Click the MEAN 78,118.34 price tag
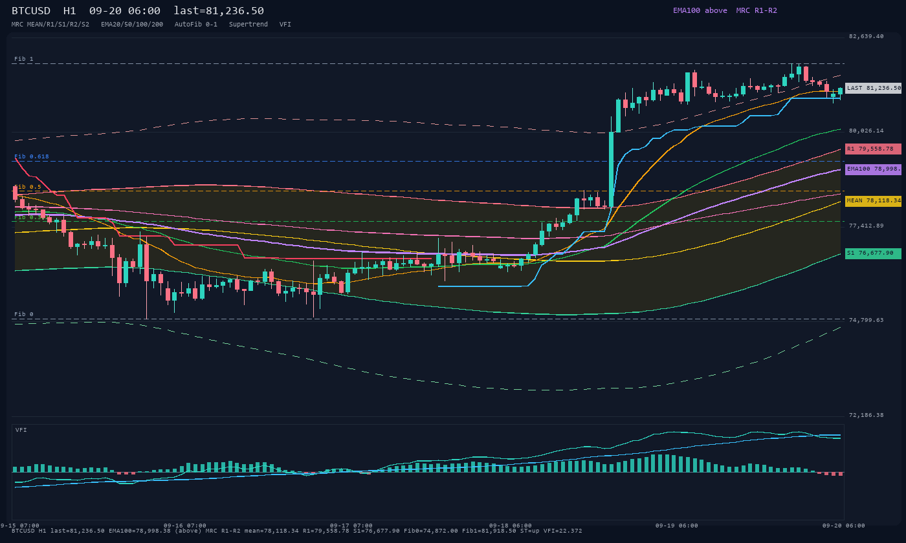906x543 pixels. click(x=873, y=201)
